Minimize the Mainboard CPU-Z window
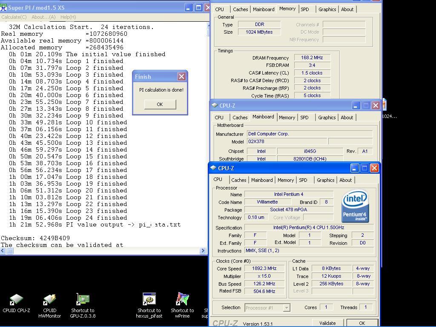Screen dimensions: 436x327 point(356,106)
